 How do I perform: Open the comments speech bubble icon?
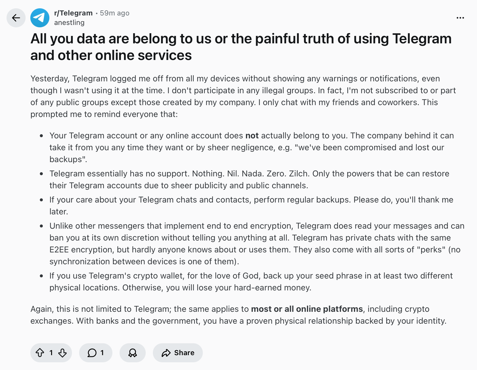click(x=92, y=353)
